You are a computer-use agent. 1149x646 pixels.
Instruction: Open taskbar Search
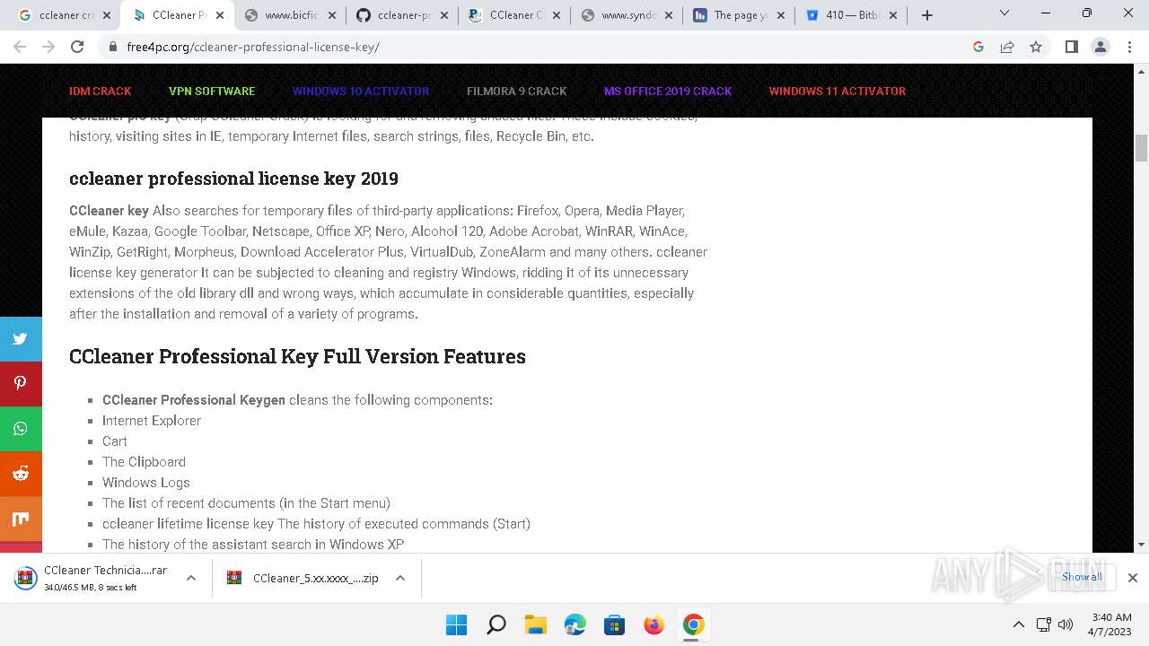496,624
